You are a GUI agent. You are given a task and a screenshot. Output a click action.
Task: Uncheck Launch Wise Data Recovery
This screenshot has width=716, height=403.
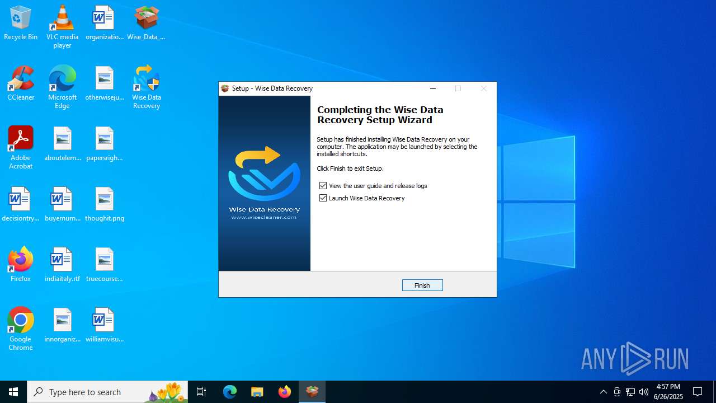pyautogui.click(x=323, y=198)
